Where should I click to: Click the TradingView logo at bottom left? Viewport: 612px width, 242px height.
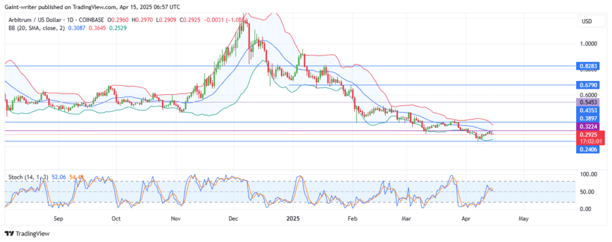tap(27, 234)
